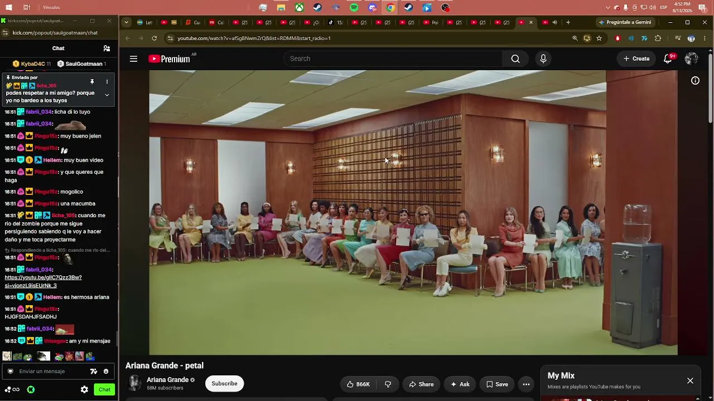
Task: Open emoji picker in Kick chat
Action: coord(106,371)
